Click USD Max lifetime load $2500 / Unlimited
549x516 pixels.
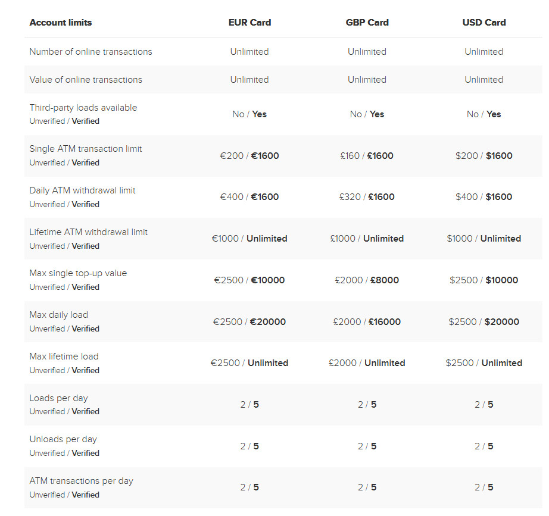(484, 363)
